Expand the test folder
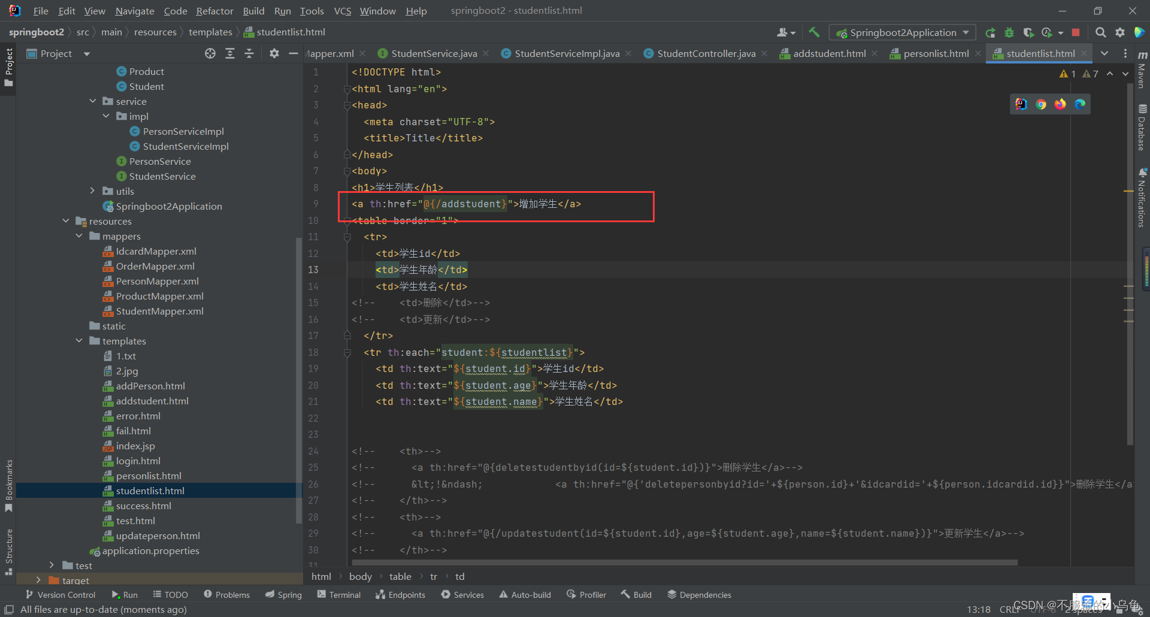The height and width of the screenshot is (617, 1150). point(52,565)
